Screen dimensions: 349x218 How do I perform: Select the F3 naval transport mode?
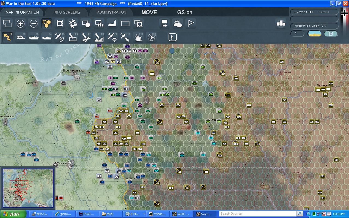tap(34, 37)
